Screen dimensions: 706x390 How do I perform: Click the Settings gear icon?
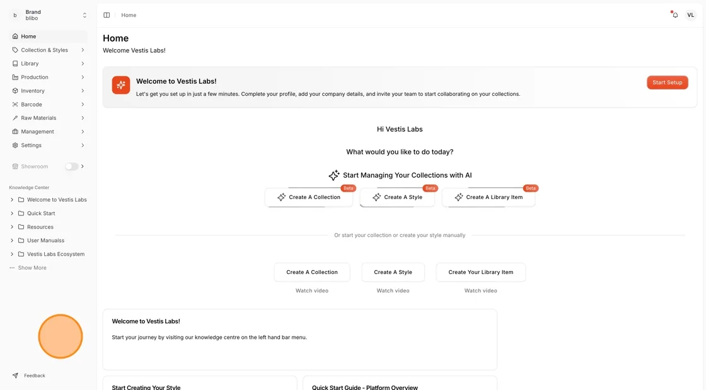(x=15, y=146)
